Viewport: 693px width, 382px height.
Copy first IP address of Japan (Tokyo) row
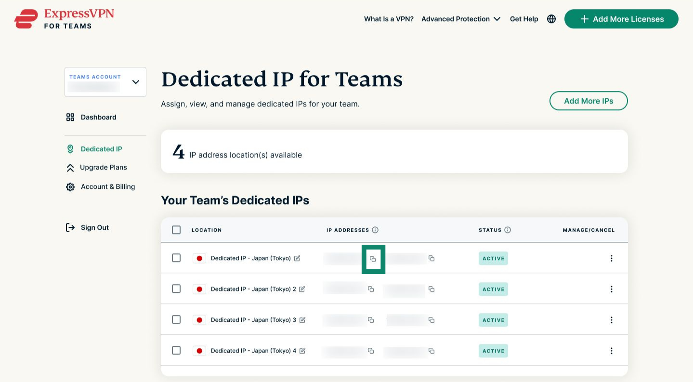tap(373, 259)
